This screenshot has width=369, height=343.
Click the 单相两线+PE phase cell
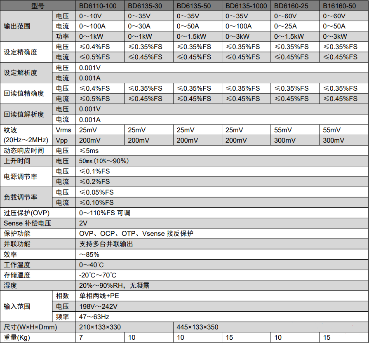[x=99, y=296]
